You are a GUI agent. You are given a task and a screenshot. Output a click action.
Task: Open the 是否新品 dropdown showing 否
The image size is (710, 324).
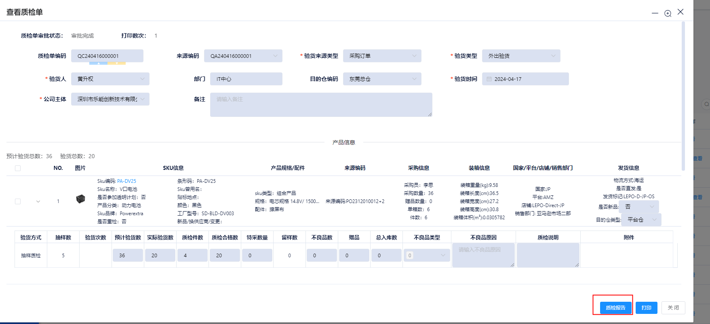pos(639,207)
